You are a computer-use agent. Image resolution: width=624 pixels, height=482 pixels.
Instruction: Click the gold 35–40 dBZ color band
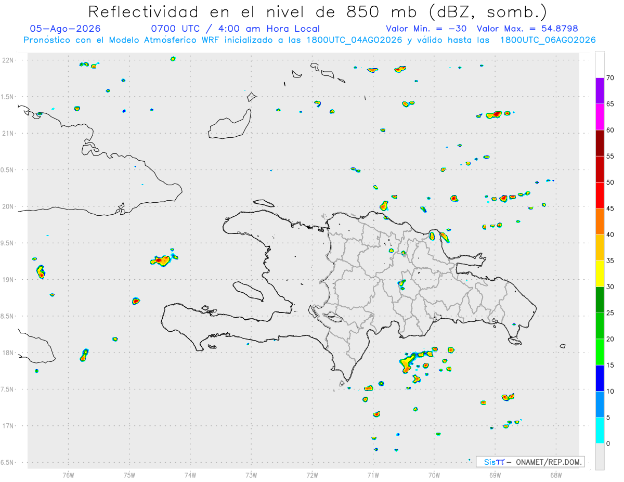[x=600, y=247]
